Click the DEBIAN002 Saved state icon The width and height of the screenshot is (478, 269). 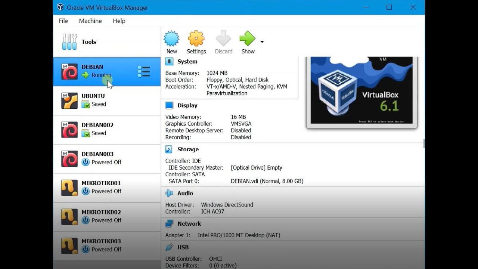click(86, 133)
